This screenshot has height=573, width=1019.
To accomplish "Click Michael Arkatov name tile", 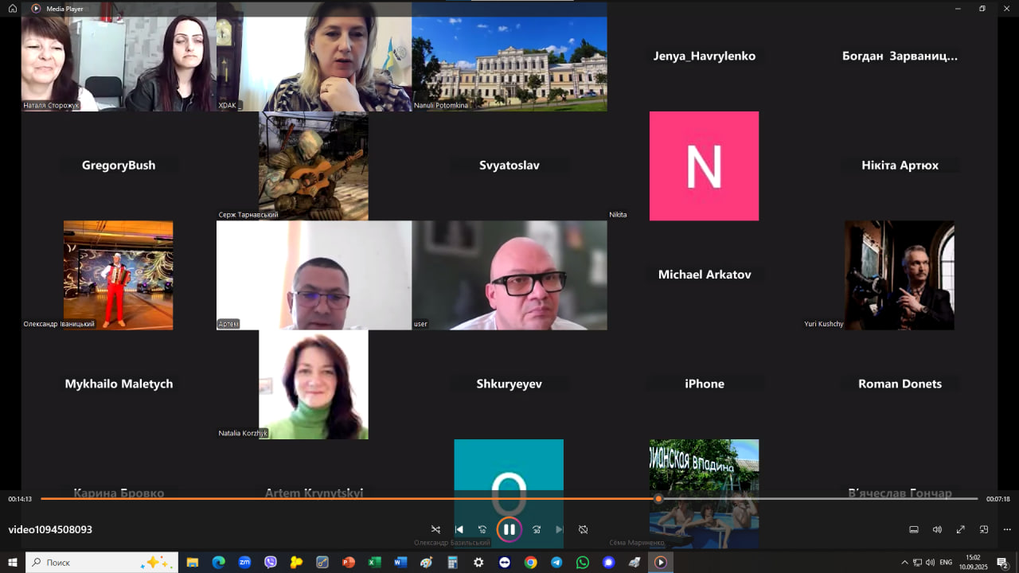I will [x=705, y=275].
